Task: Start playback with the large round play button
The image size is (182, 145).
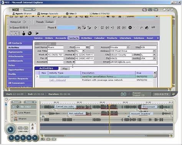Action: pyautogui.click(x=10, y=129)
